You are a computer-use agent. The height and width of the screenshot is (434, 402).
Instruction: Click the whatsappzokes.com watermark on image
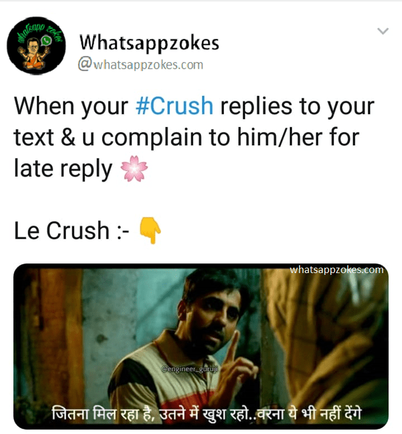(336, 269)
